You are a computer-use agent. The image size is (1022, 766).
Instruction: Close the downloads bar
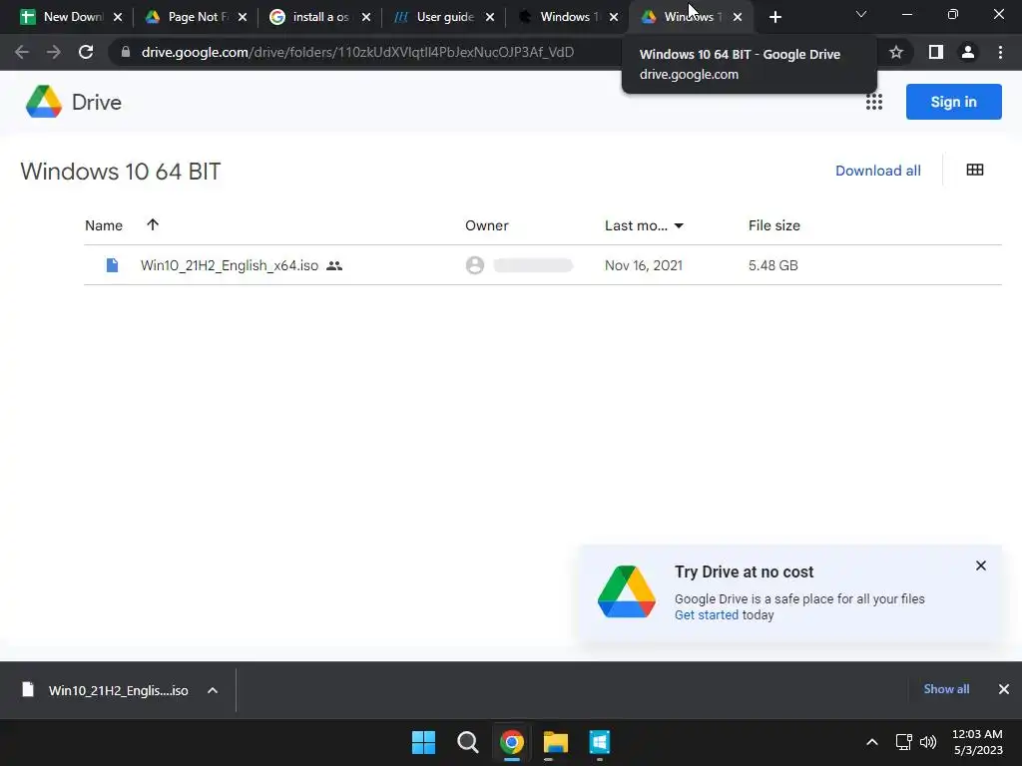[1004, 689]
